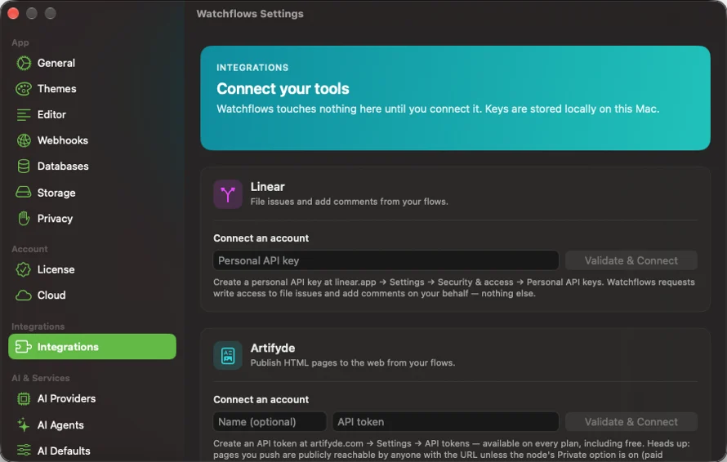The width and height of the screenshot is (727, 462).
Task: Open AI Defaults settings
Action: [x=92, y=451]
